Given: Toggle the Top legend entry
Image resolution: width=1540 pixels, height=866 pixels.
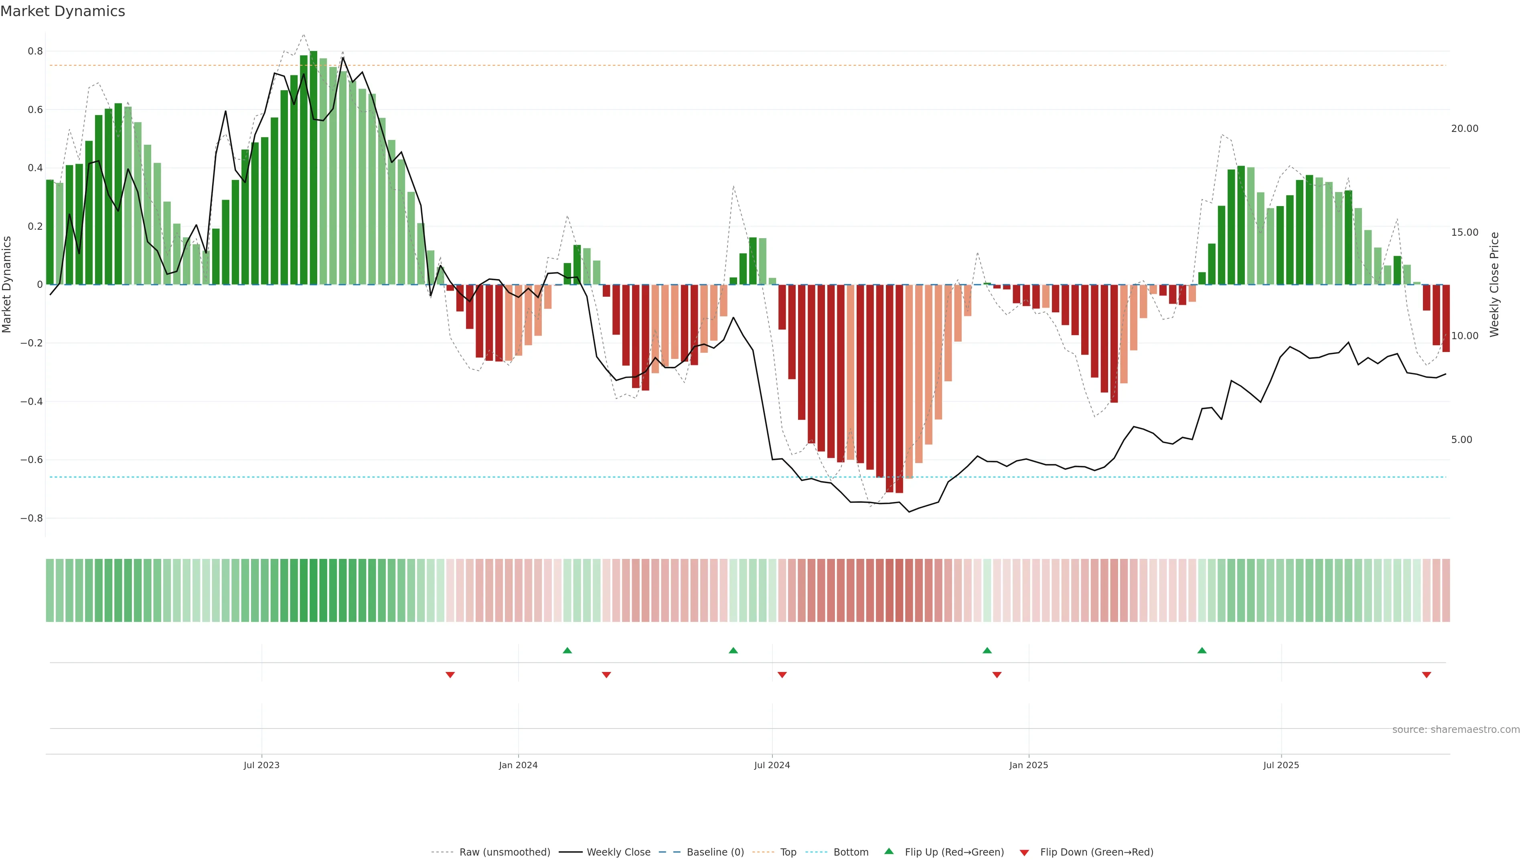Looking at the screenshot, I should pyautogui.click(x=788, y=852).
